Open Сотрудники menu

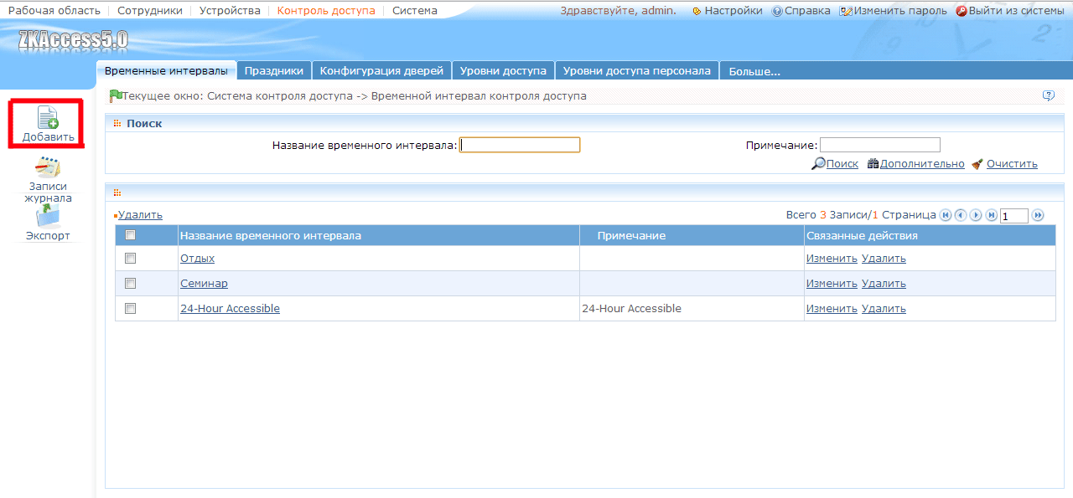[150, 11]
